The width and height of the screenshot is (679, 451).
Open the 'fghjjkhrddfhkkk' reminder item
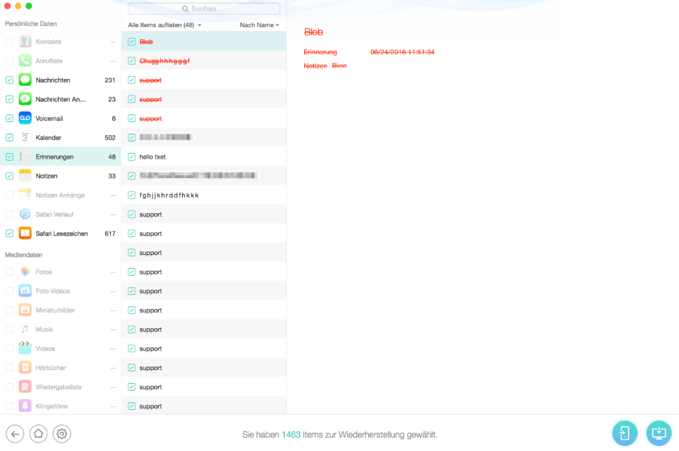(169, 195)
